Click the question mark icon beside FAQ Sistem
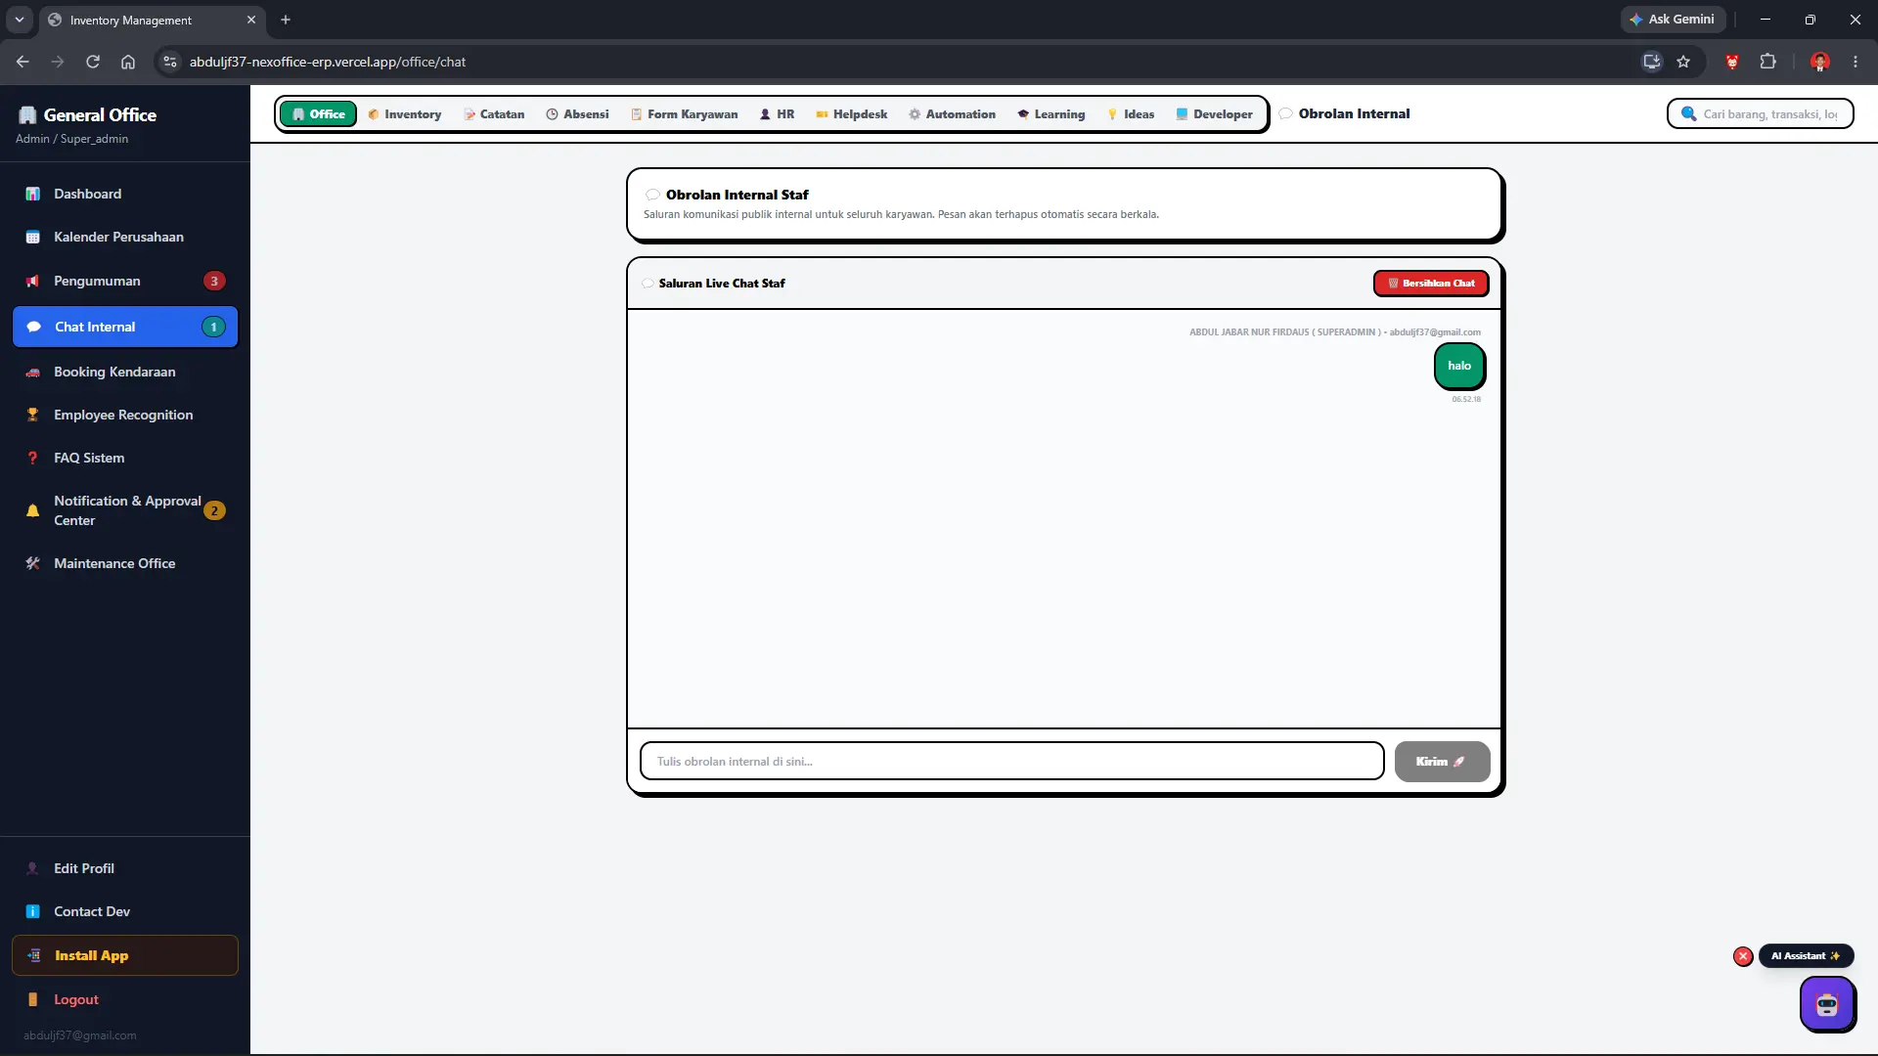1878x1056 pixels. [x=32, y=458]
